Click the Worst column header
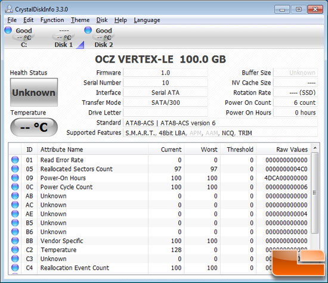The height and width of the screenshot is (283, 328). coord(202,150)
